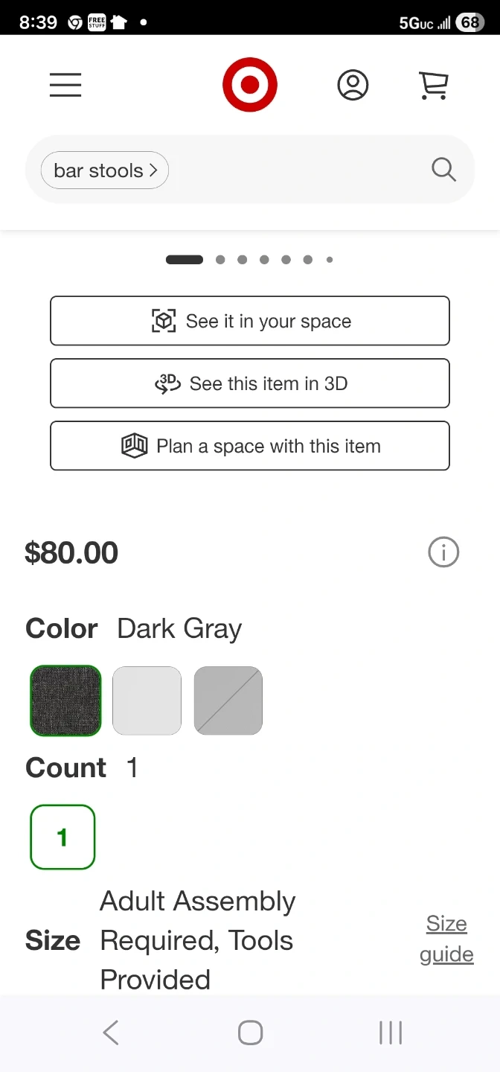Viewport: 500px width, 1072px height.
Task: Tap the Target bullseye logo
Action: coord(250,85)
